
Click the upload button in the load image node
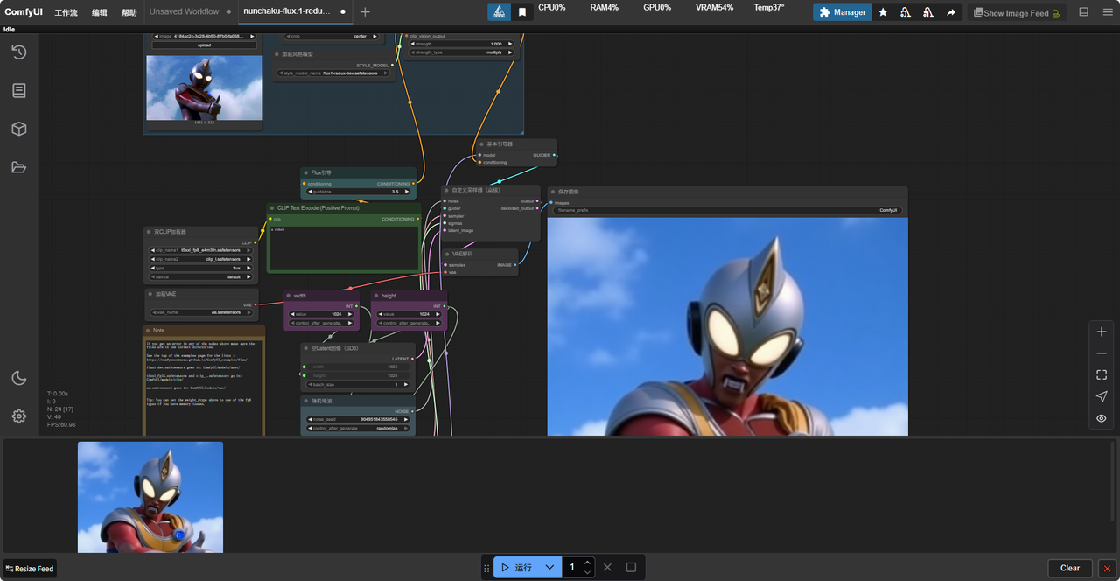point(204,45)
